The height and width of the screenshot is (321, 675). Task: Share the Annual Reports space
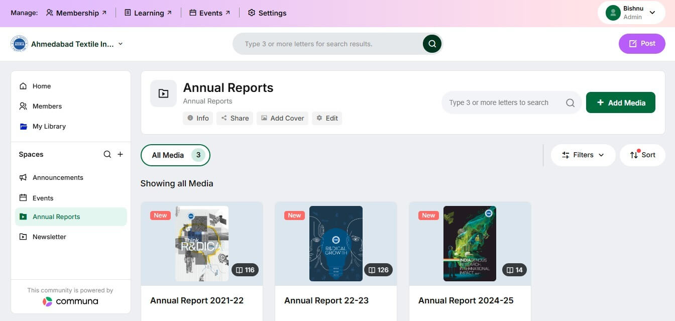[x=235, y=118]
